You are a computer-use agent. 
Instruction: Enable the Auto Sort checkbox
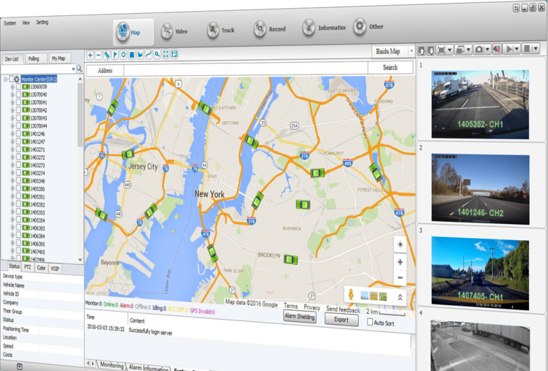[370, 322]
